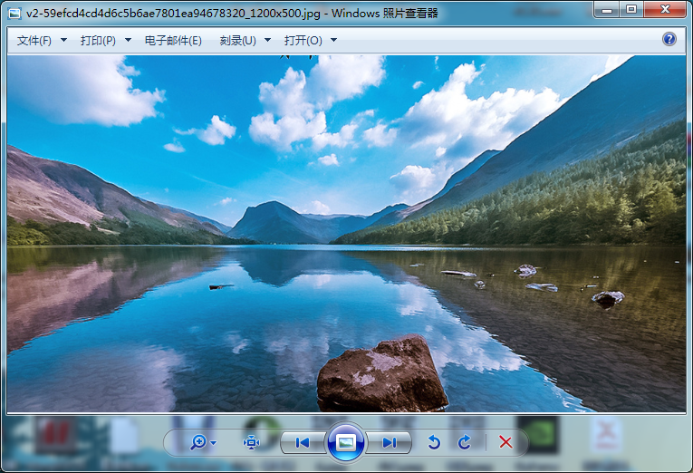Rotate the photo clockwise
Screen dimensions: 693x473
tap(464, 442)
